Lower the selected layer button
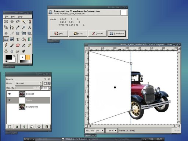This screenshot has width=188, height=141. click(24, 127)
